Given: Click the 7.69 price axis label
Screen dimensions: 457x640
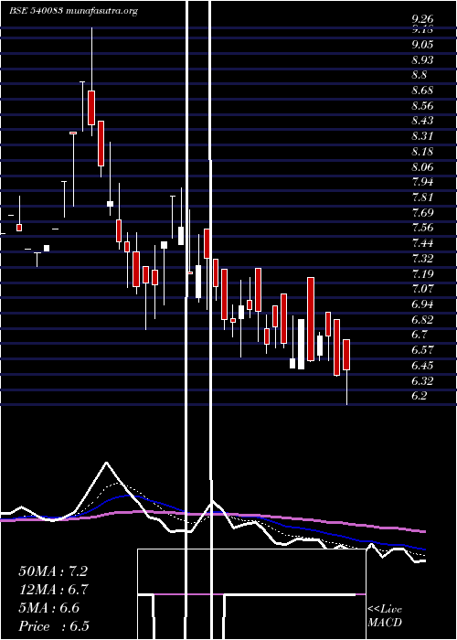Looking at the screenshot, I should pyautogui.click(x=422, y=213).
